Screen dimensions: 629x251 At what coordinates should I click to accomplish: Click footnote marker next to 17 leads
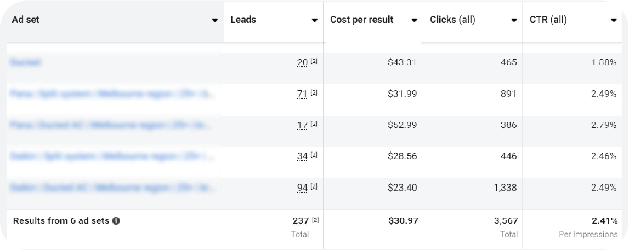pos(314,124)
